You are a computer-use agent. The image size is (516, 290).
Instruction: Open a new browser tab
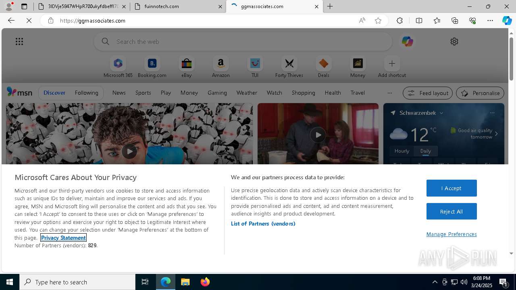(330, 6)
